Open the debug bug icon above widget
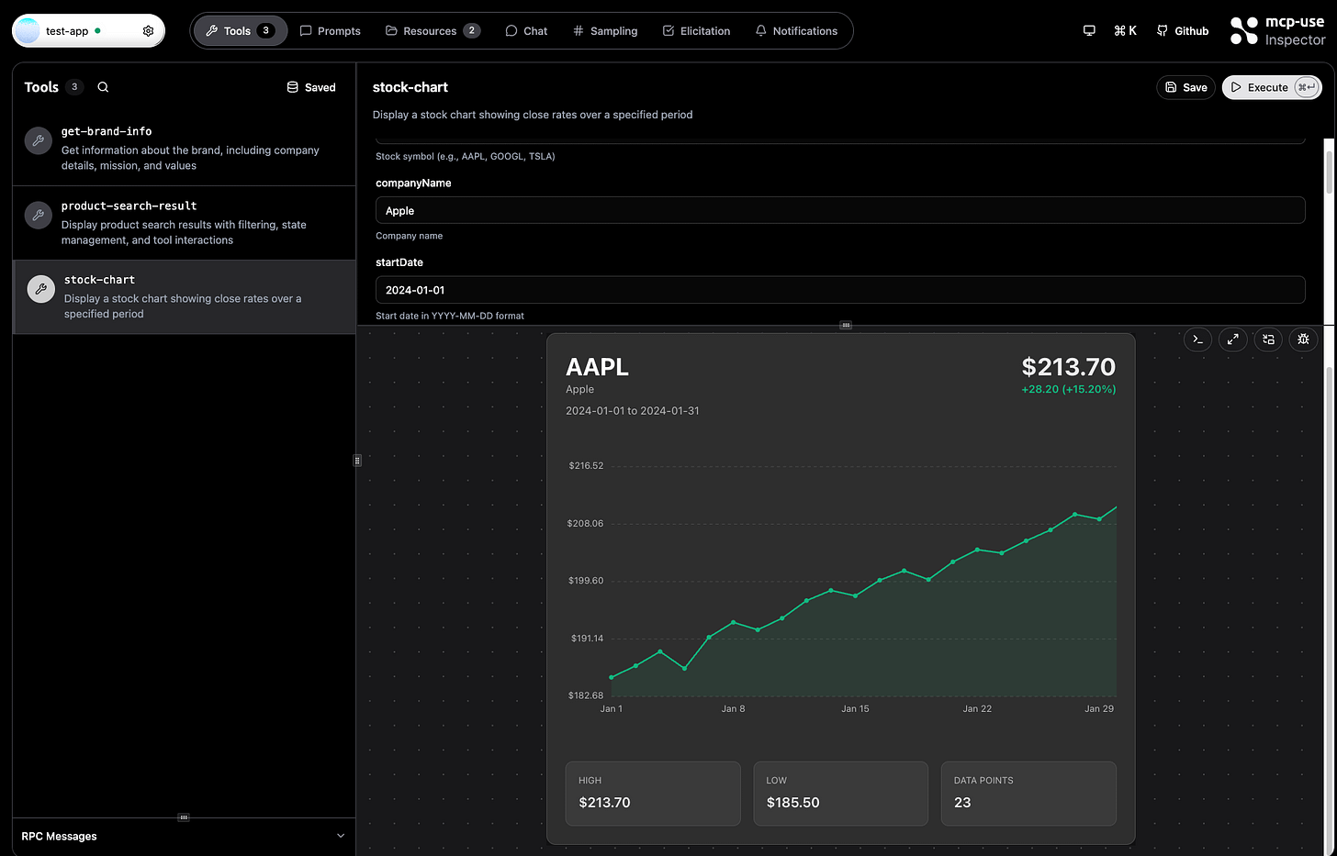1337x856 pixels. [x=1303, y=339]
